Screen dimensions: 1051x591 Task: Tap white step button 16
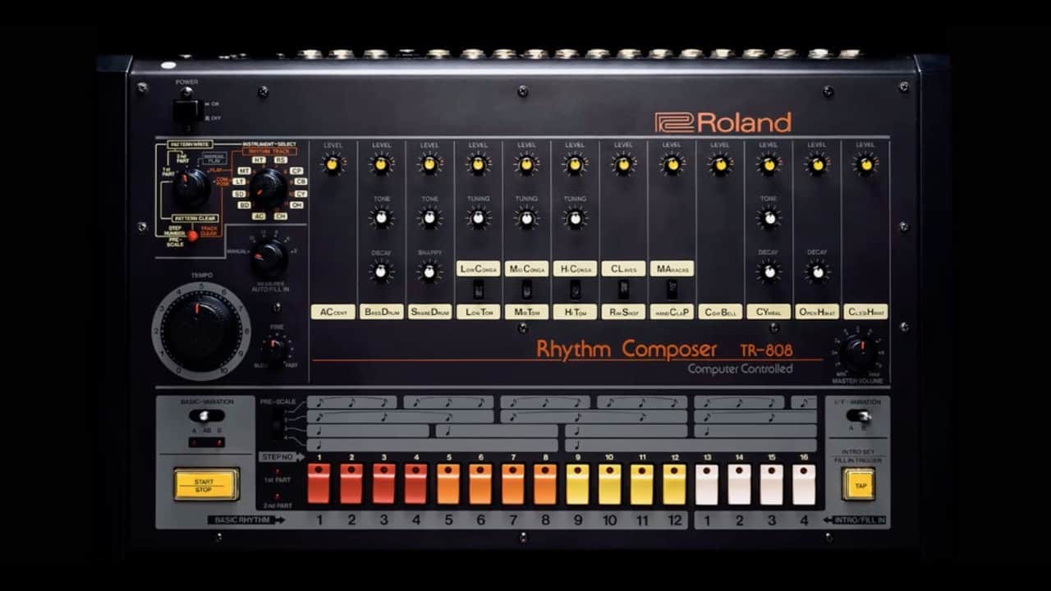[x=804, y=483]
